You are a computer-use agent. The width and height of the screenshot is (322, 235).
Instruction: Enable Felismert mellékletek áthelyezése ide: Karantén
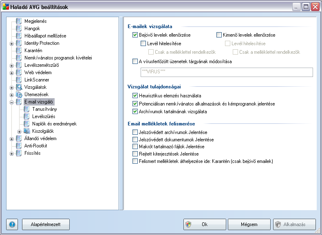click(135, 161)
